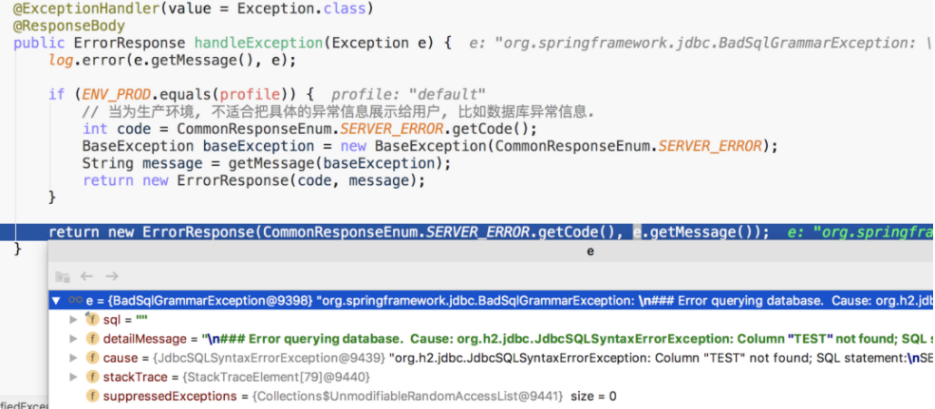
Task: Expand the detailMessage field row
Action: (73, 339)
